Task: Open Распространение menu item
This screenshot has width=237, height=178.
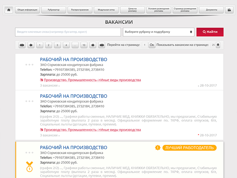Action: click(80, 10)
